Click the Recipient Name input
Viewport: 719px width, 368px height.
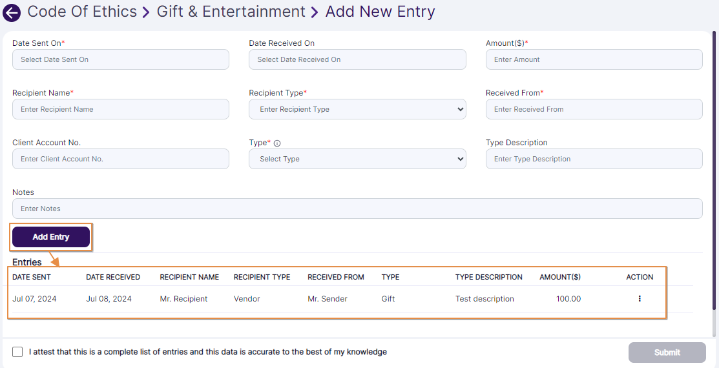pyautogui.click(x=120, y=109)
